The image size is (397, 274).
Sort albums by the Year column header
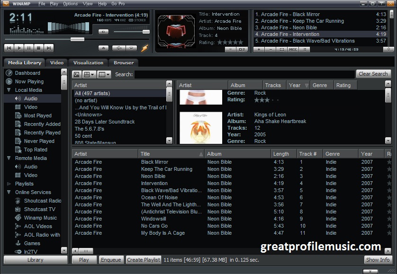pos(298,85)
